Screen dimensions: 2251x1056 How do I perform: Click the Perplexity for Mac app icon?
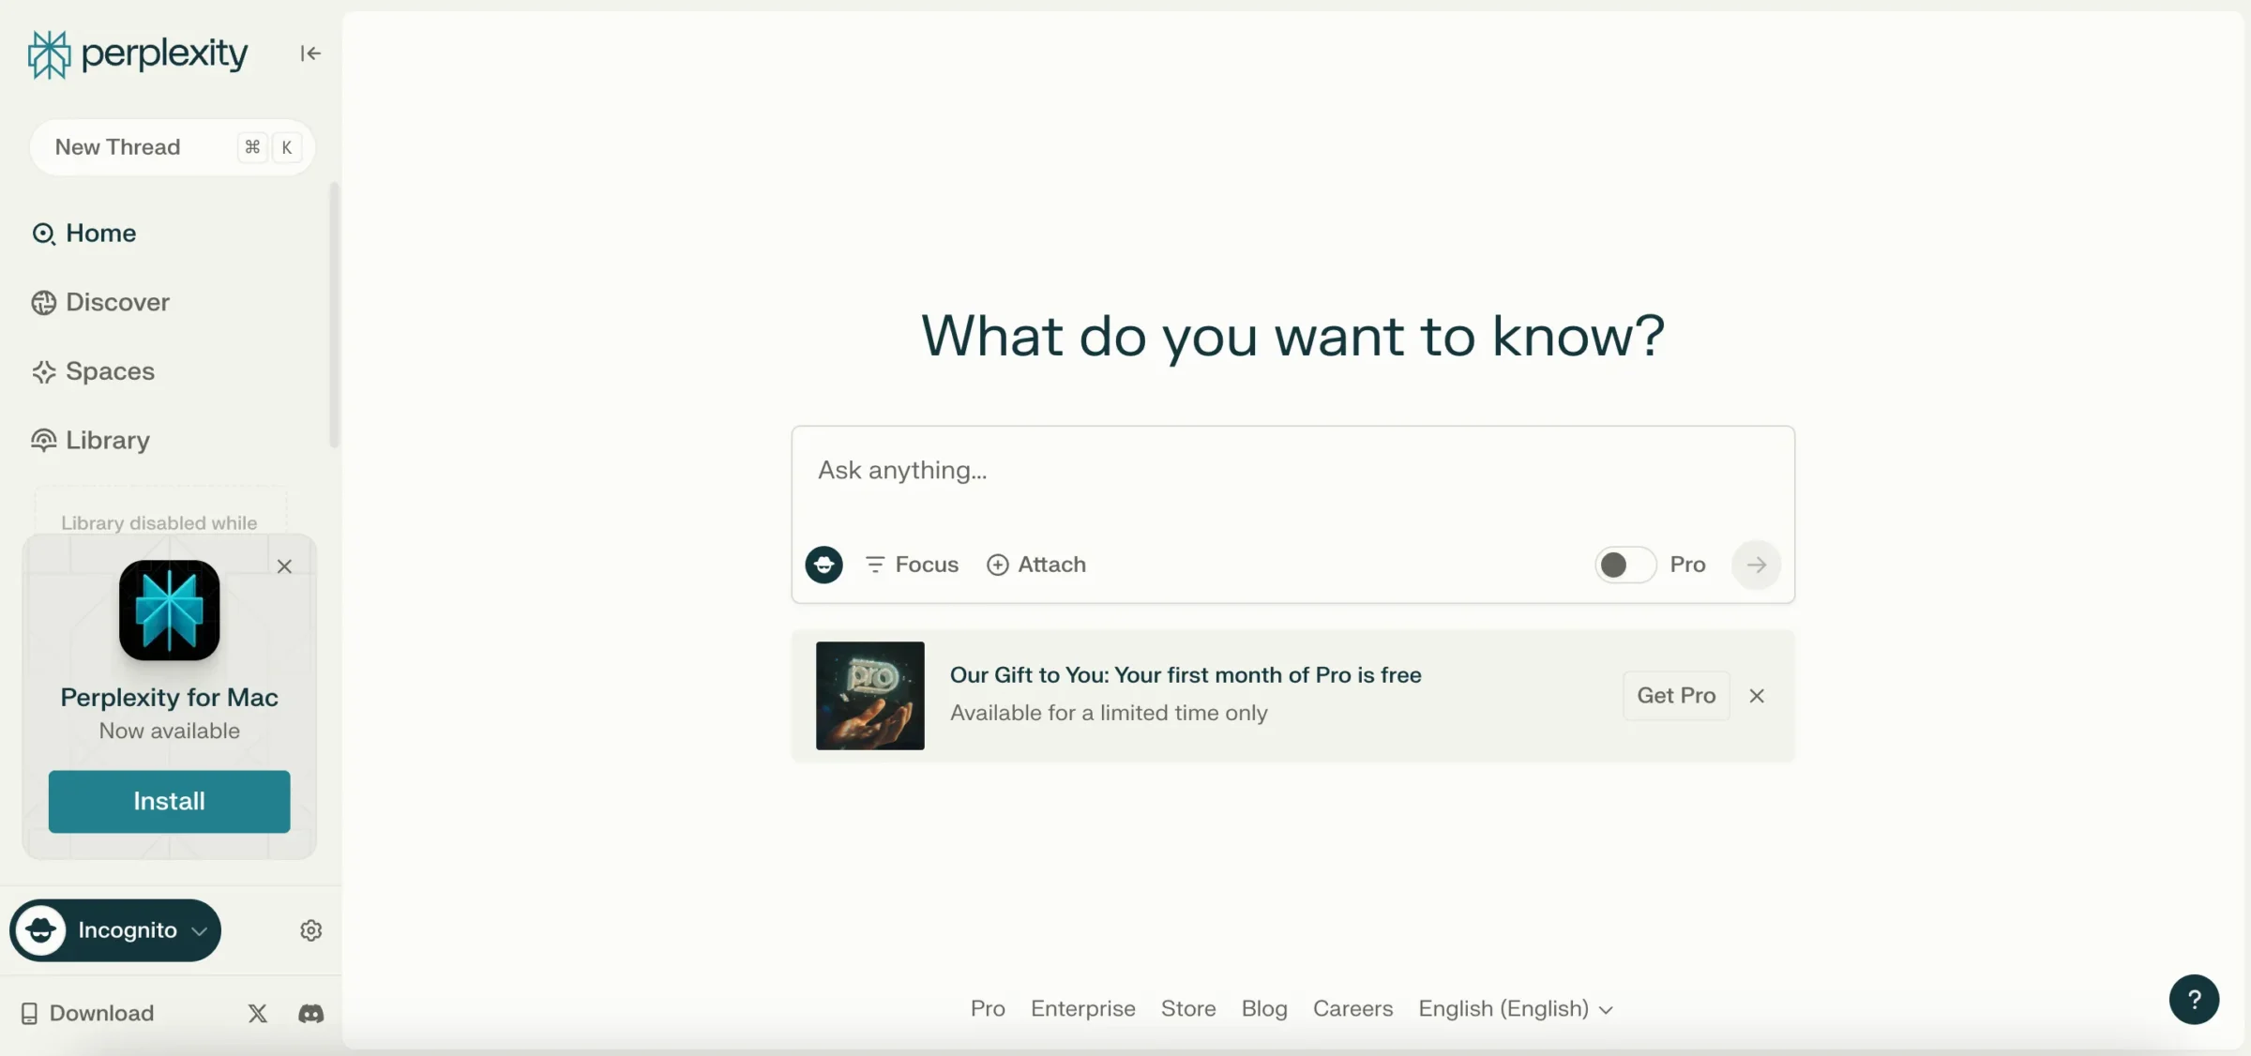point(170,611)
